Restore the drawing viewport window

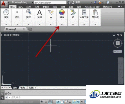[117, 35]
